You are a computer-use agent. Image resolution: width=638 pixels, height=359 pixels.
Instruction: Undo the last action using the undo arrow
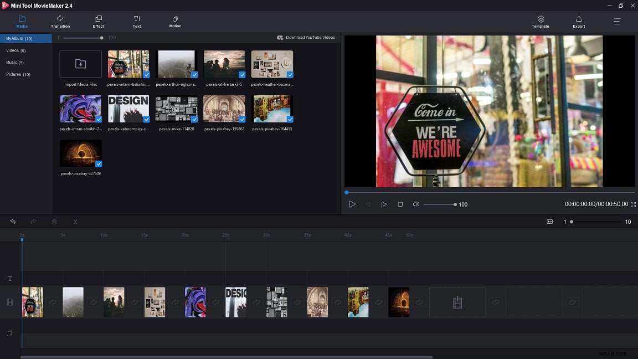tap(12, 222)
